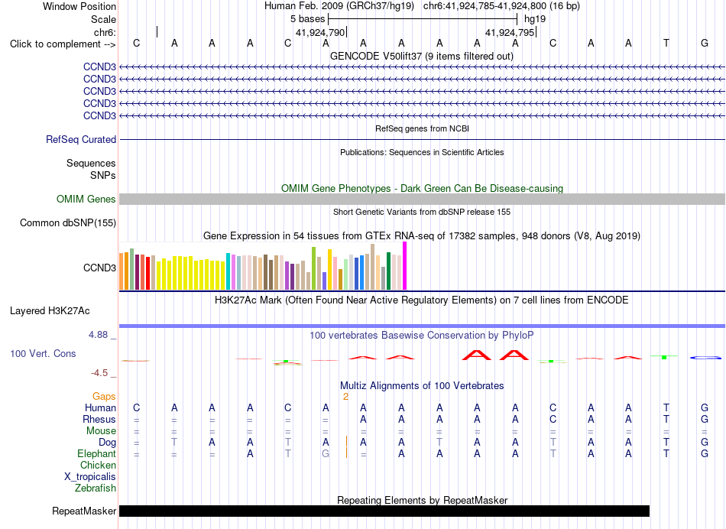Click the orange gap count '2'

click(345, 397)
